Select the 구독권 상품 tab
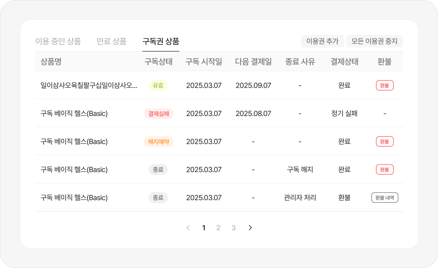 (x=161, y=41)
